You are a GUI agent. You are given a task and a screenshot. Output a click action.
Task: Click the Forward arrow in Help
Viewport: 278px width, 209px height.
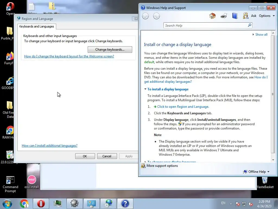click(156, 16)
